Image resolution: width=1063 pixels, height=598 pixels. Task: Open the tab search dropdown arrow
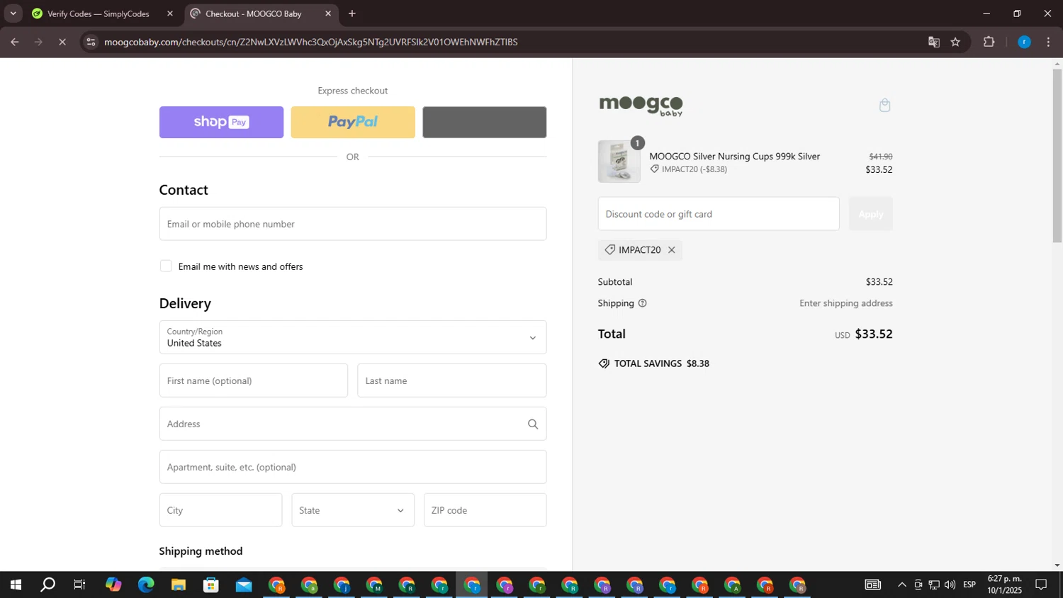tap(13, 13)
